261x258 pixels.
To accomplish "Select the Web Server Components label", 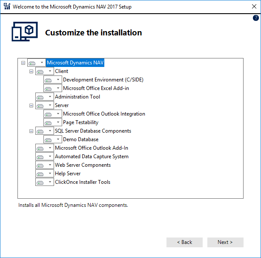I will (x=83, y=165).
